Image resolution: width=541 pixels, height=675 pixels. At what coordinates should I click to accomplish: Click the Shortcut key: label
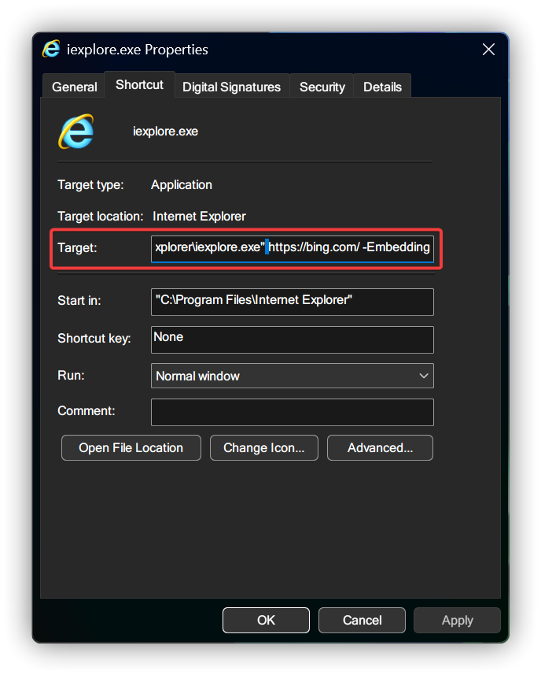point(94,339)
